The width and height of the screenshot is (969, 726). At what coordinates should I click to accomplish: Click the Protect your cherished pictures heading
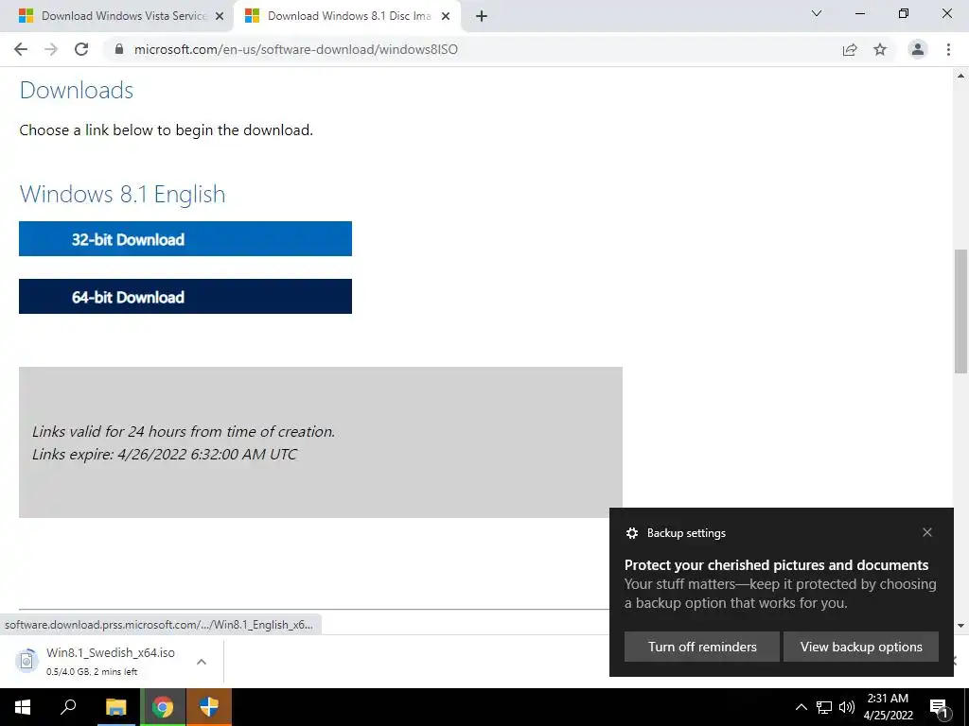pyautogui.click(x=776, y=565)
